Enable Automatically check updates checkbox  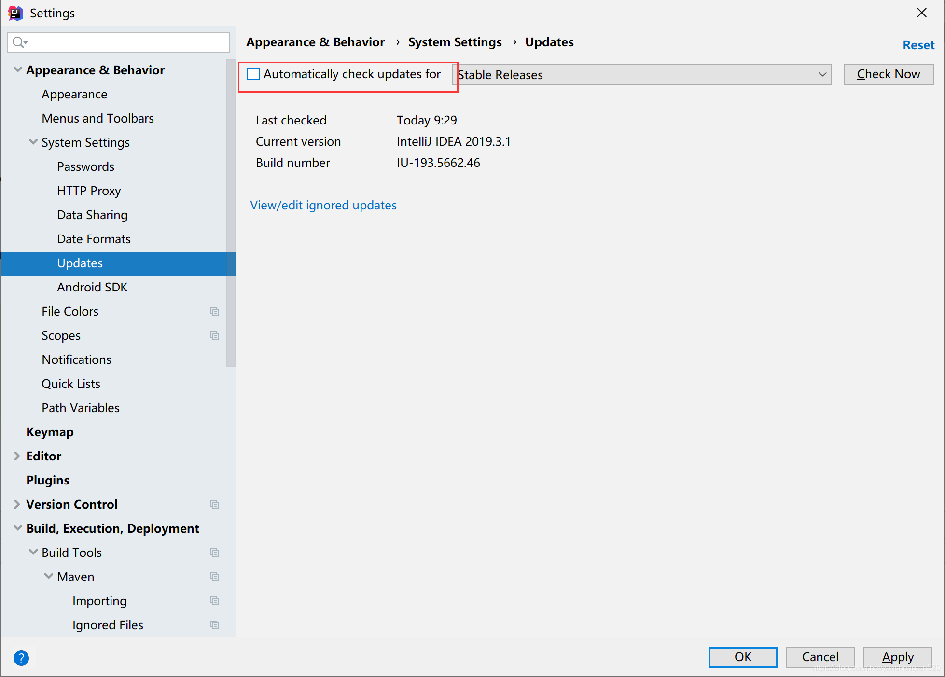(253, 74)
